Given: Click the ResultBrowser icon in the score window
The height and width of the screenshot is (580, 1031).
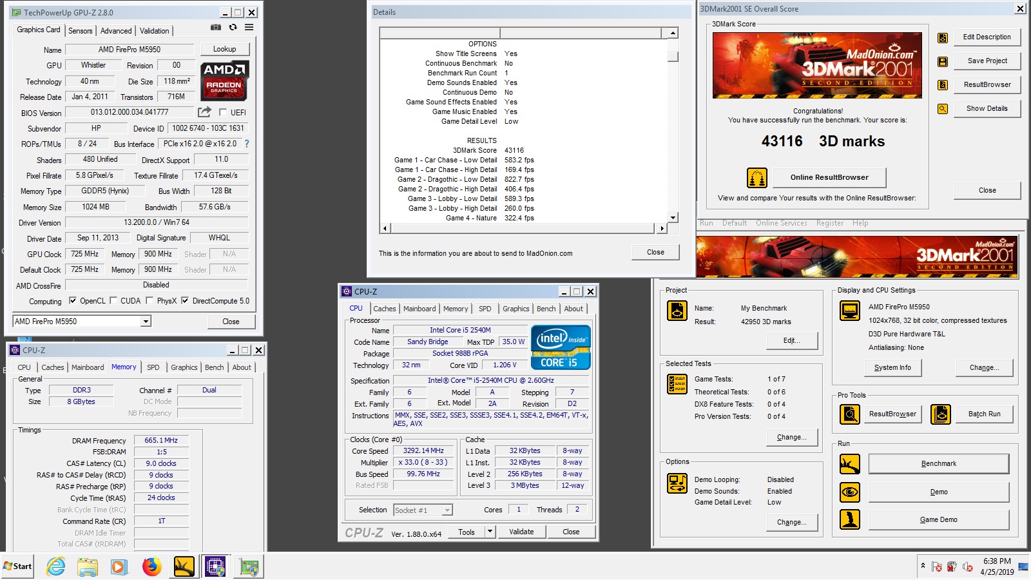Looking at the screenshot, I should tap(943, 85).
